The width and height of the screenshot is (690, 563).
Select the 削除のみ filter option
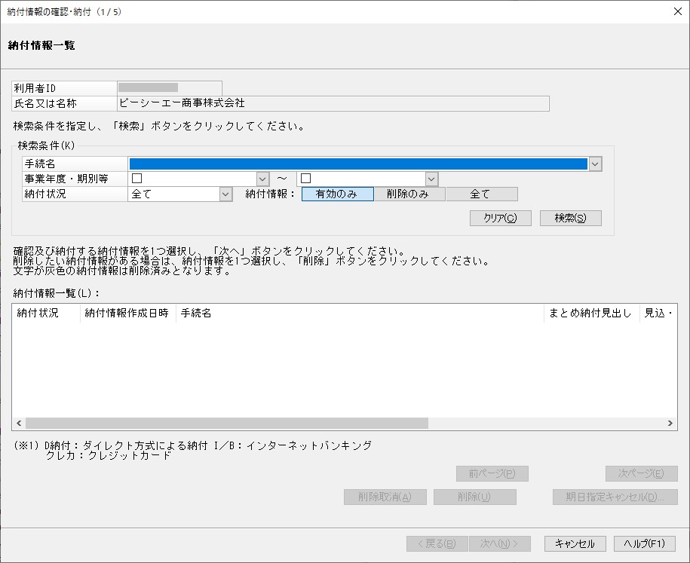[x=409, y=194]
